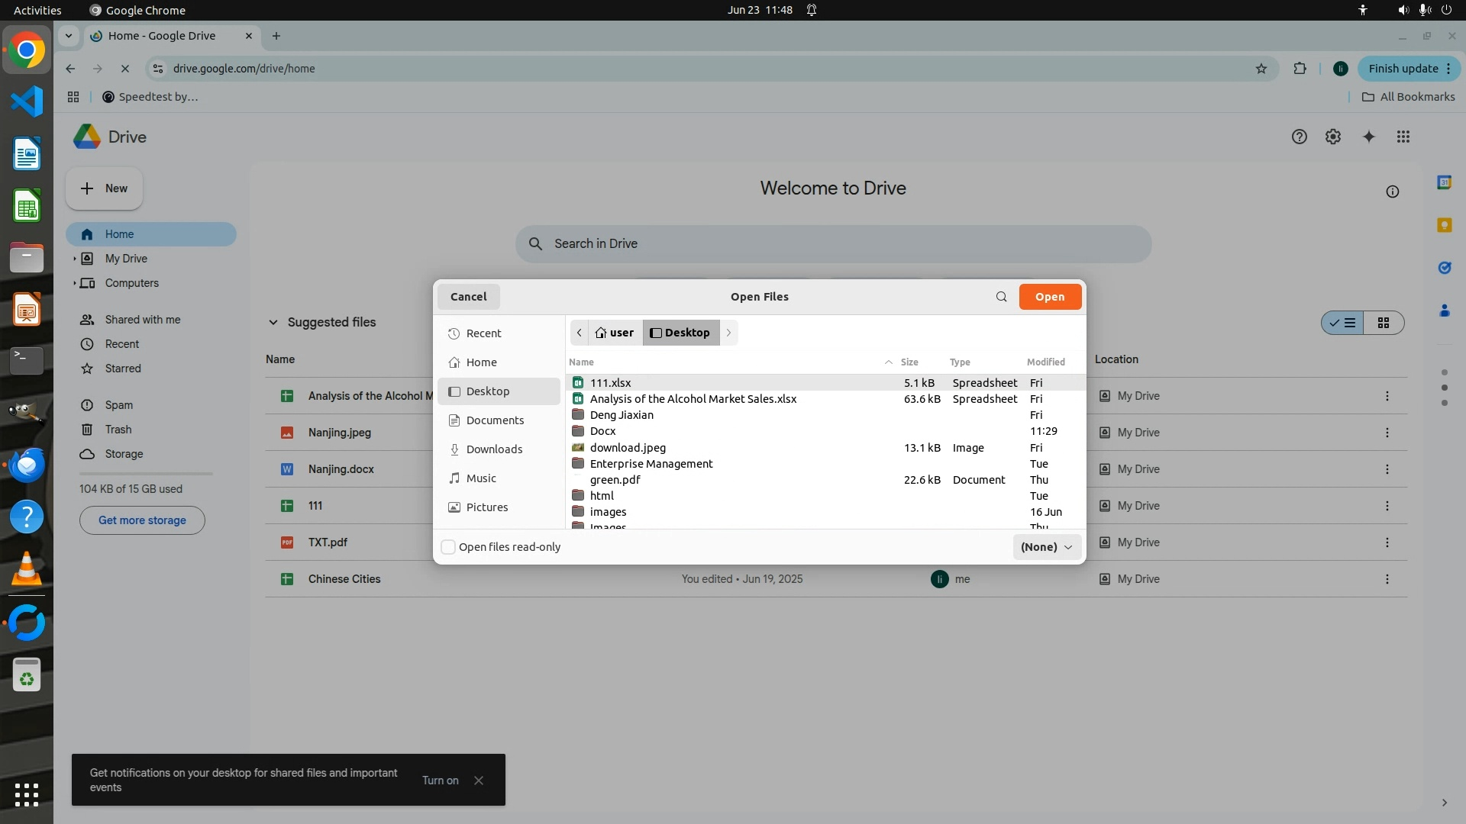The width and height of the screenshot is (1466, 824).
Task: Click the bookmark star in address bar
Action: point(1261,69)
